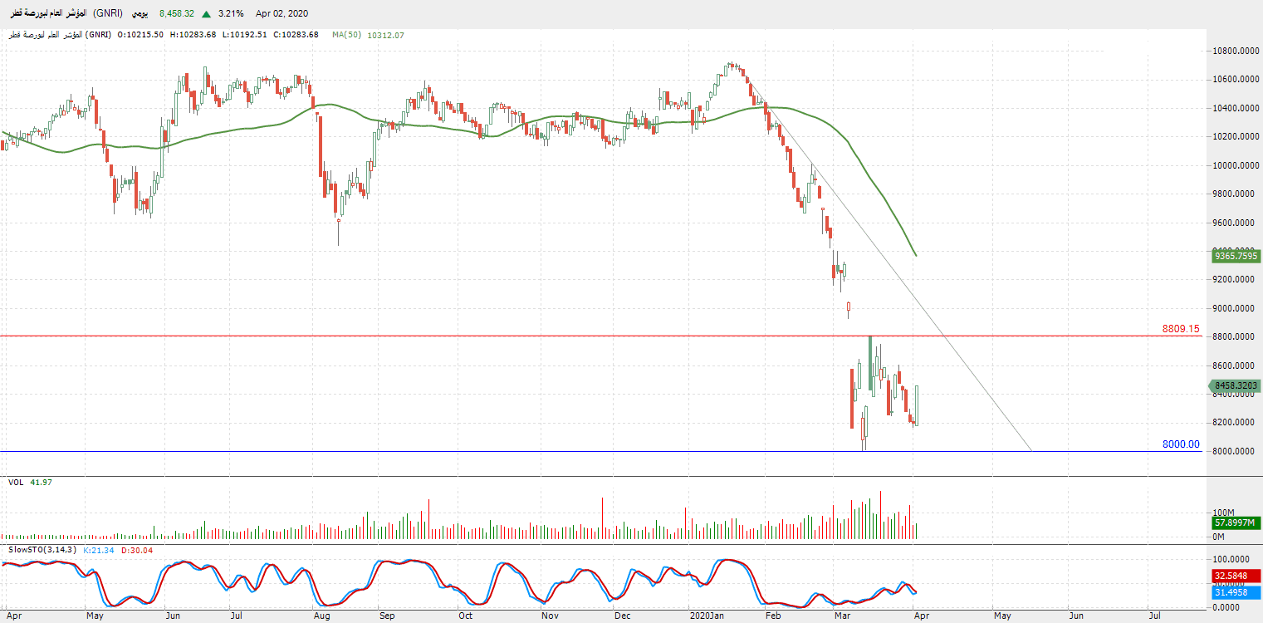Viewport: 1263px width, 623px height.
Task: Click the MA(50) indicator label
Action: (x=346, y=35)
